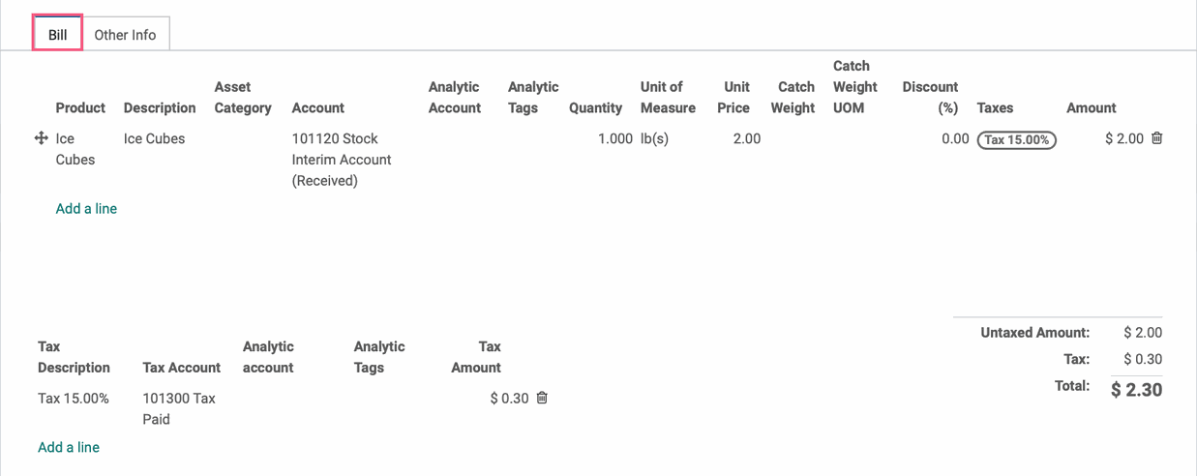Click the Product column header

80,107
